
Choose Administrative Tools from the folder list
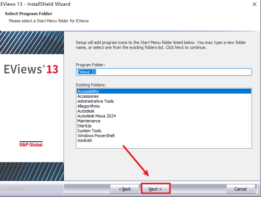point(95,101)
